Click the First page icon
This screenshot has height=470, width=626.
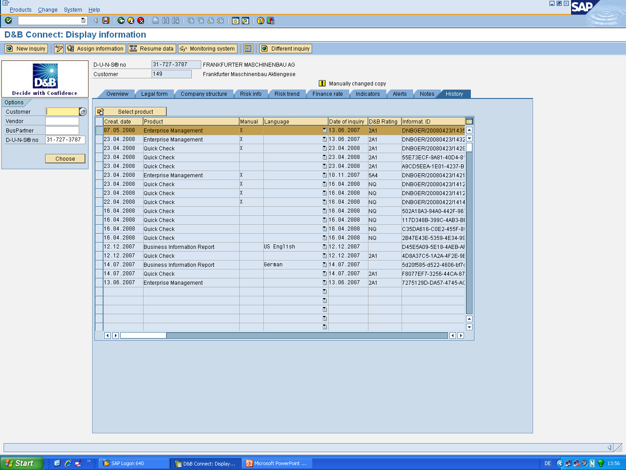tap(191, 21)
